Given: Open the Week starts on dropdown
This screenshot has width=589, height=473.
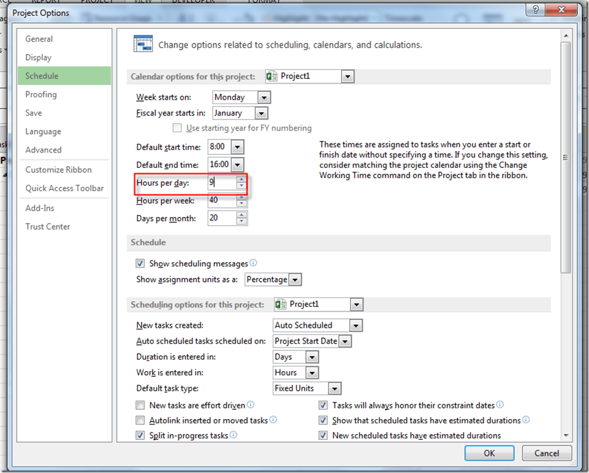Looking at the screenshot, I should pos(264,97).
